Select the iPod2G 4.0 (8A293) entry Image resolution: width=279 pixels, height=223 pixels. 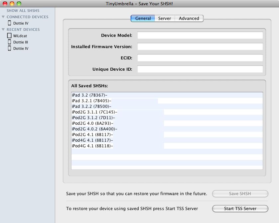pyautogui.click(x=167, y=123)
